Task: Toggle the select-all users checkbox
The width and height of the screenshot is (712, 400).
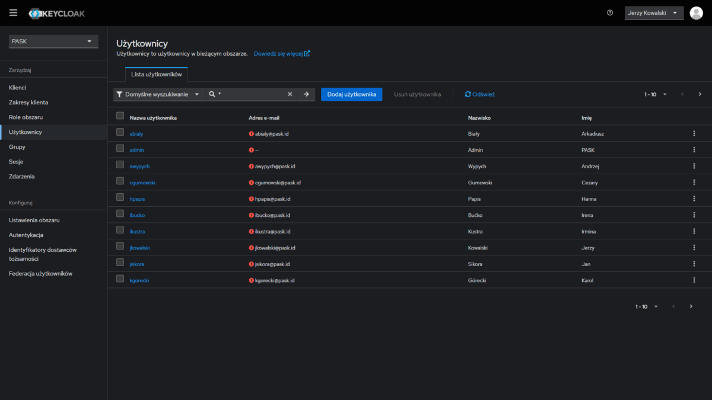Action: [x=120, y=116]
